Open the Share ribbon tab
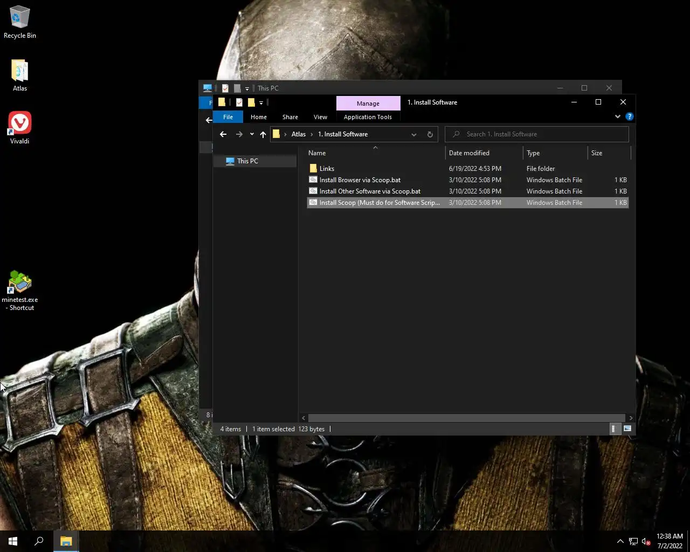Image resolution: width=690 pixels, height=552 pixels. pos(290,117)
